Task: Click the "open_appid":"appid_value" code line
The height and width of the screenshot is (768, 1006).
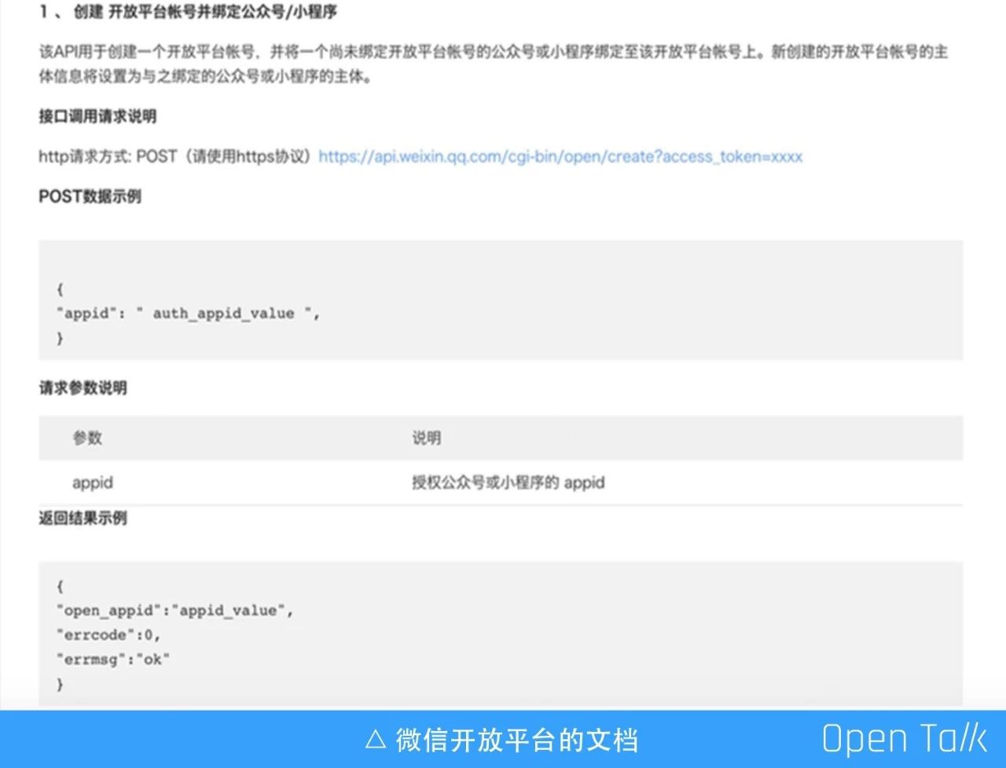Action: 174,611
